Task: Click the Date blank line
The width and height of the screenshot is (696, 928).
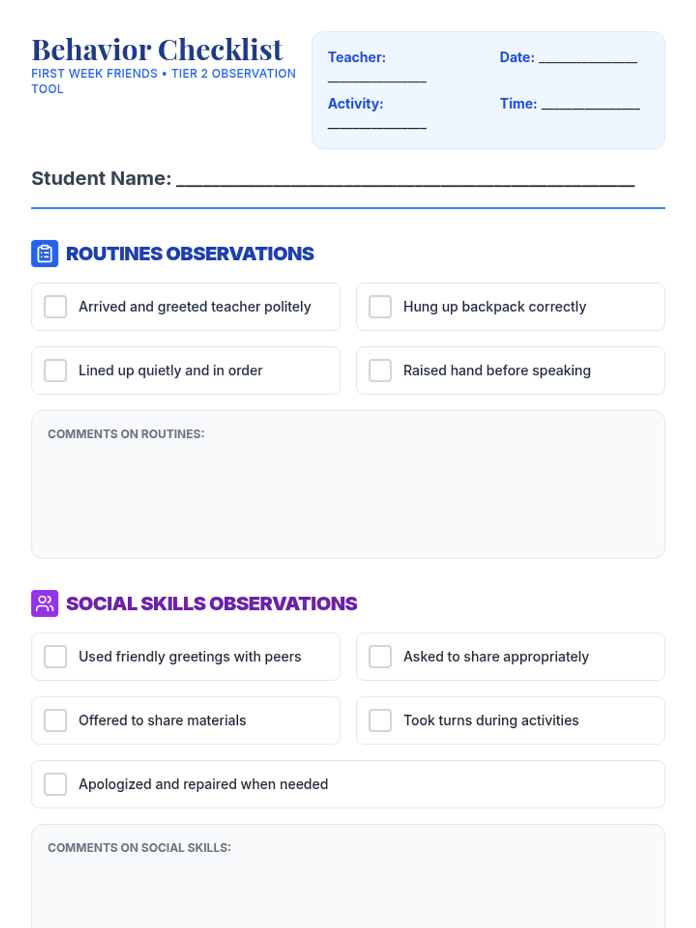Action: tap(588, 58)
